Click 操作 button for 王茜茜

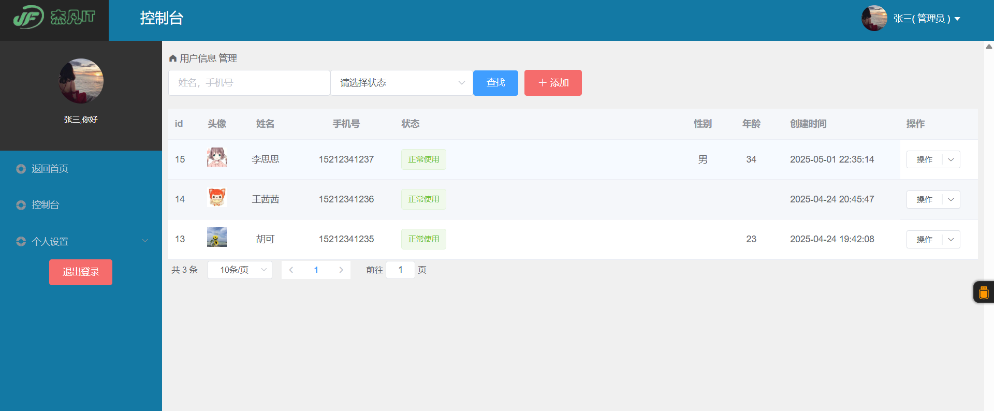click(924, 199)
